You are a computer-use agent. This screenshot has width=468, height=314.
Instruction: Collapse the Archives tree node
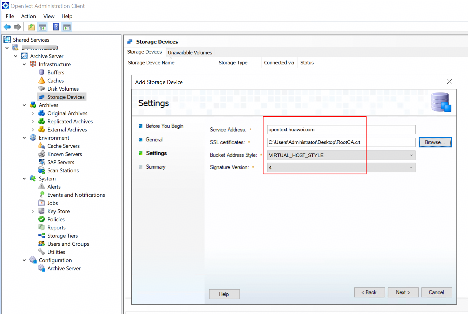coord(24,105)
